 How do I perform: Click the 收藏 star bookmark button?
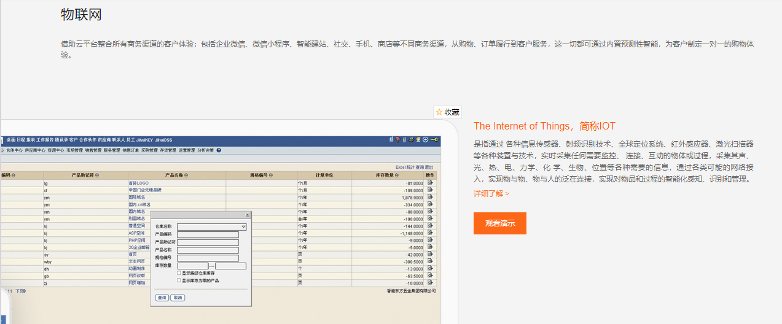[x=447, y=112]
